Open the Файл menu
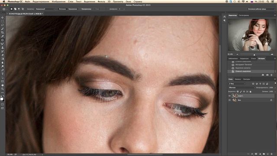 click(x=27, y=1)
